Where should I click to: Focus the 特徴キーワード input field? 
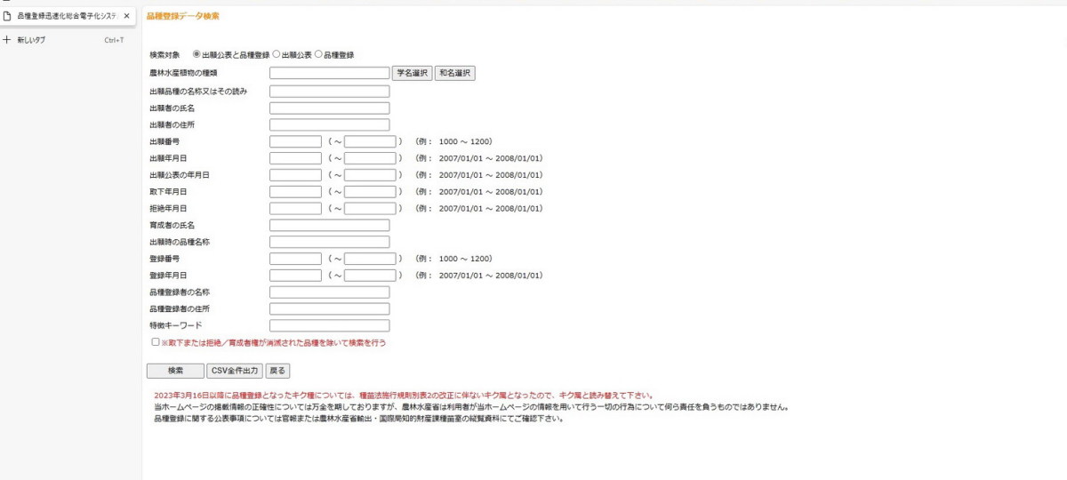[330, 325]
